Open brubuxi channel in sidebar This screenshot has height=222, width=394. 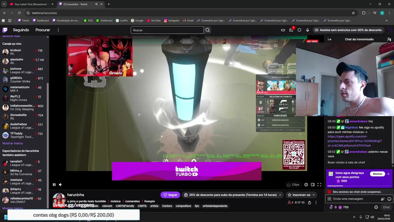pyautogui.click(x=23, y=52)
